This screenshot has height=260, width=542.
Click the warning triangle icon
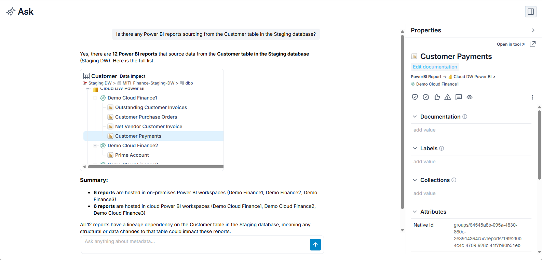click(448, 97)
